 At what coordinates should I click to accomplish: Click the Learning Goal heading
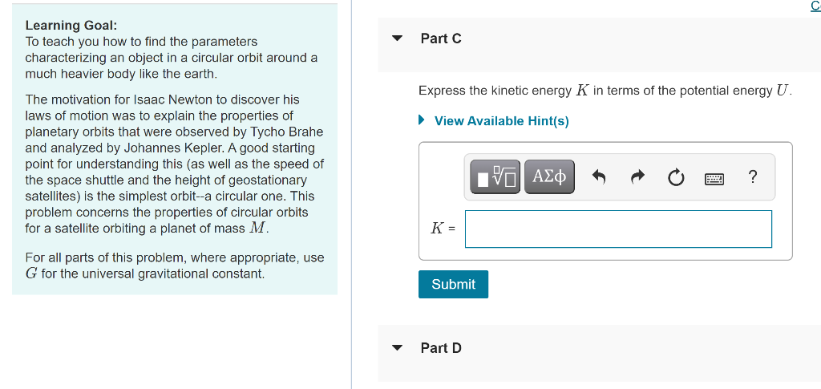(71, 26)
